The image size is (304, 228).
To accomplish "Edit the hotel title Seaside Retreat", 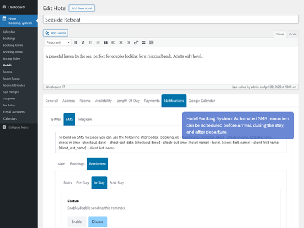I will [x=171, y=20].
